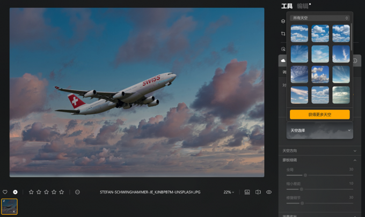Reject the photo using the X circle icon
This screenshot has width=365, height=217.
(15, 192)
